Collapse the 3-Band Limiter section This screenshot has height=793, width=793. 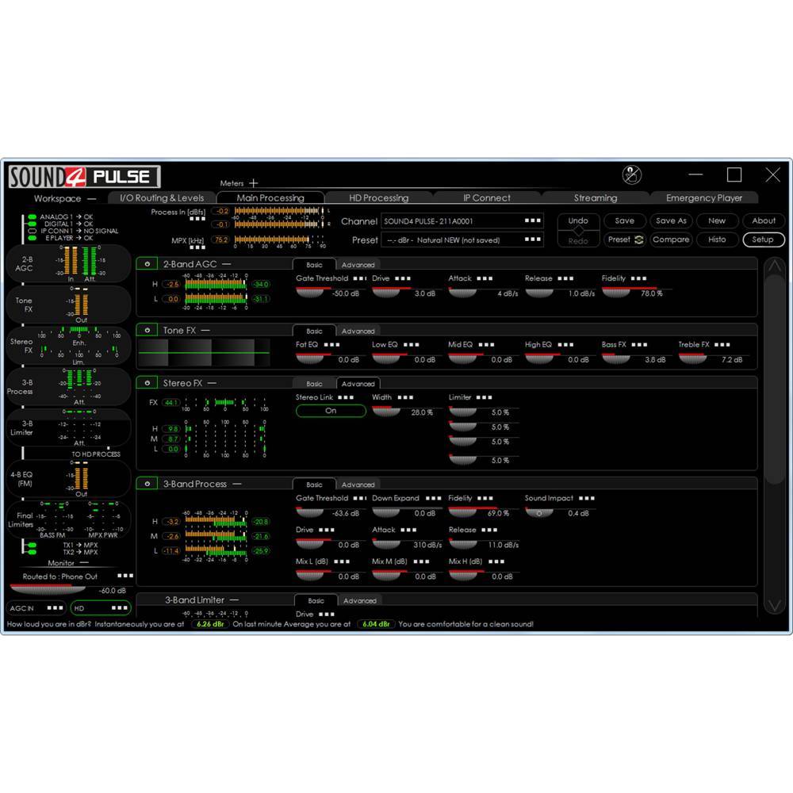point(234,600)
